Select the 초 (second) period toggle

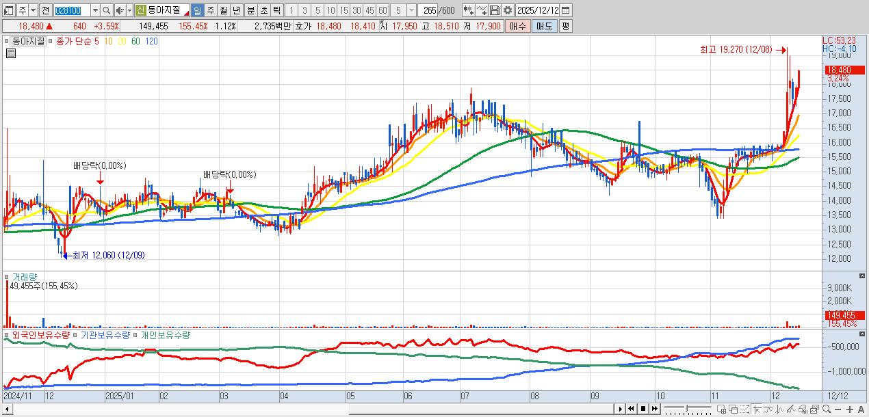point(264,10)
